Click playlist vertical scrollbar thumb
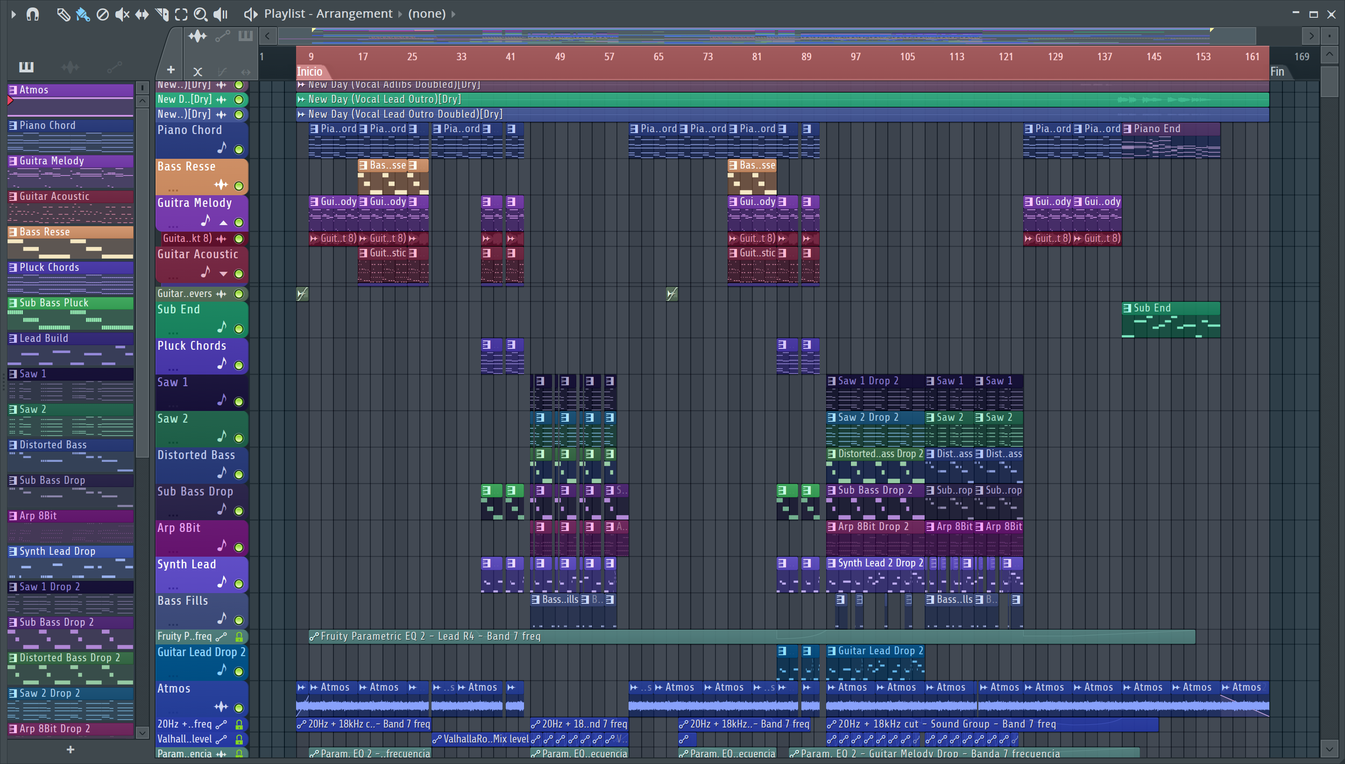Viewport: 1345px width, 764px height. [1329, 81]
